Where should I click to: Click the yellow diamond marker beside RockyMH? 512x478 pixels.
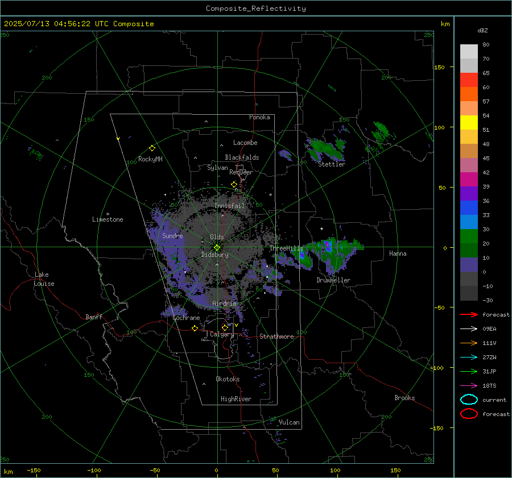click(x=152, y=148)
